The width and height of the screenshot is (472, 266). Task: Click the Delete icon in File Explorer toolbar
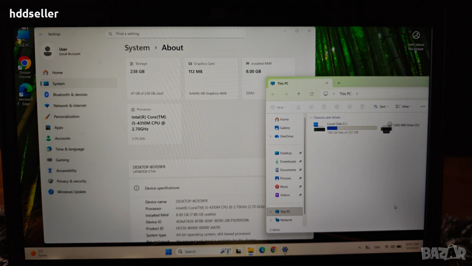pyautogui.click(x=362, y=107)
